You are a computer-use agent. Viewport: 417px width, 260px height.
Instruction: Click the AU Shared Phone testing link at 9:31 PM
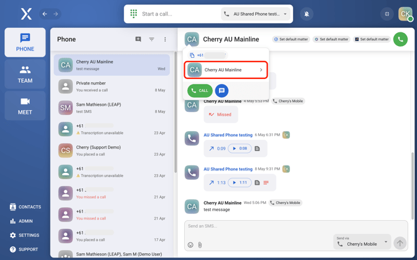coord(228,169)
